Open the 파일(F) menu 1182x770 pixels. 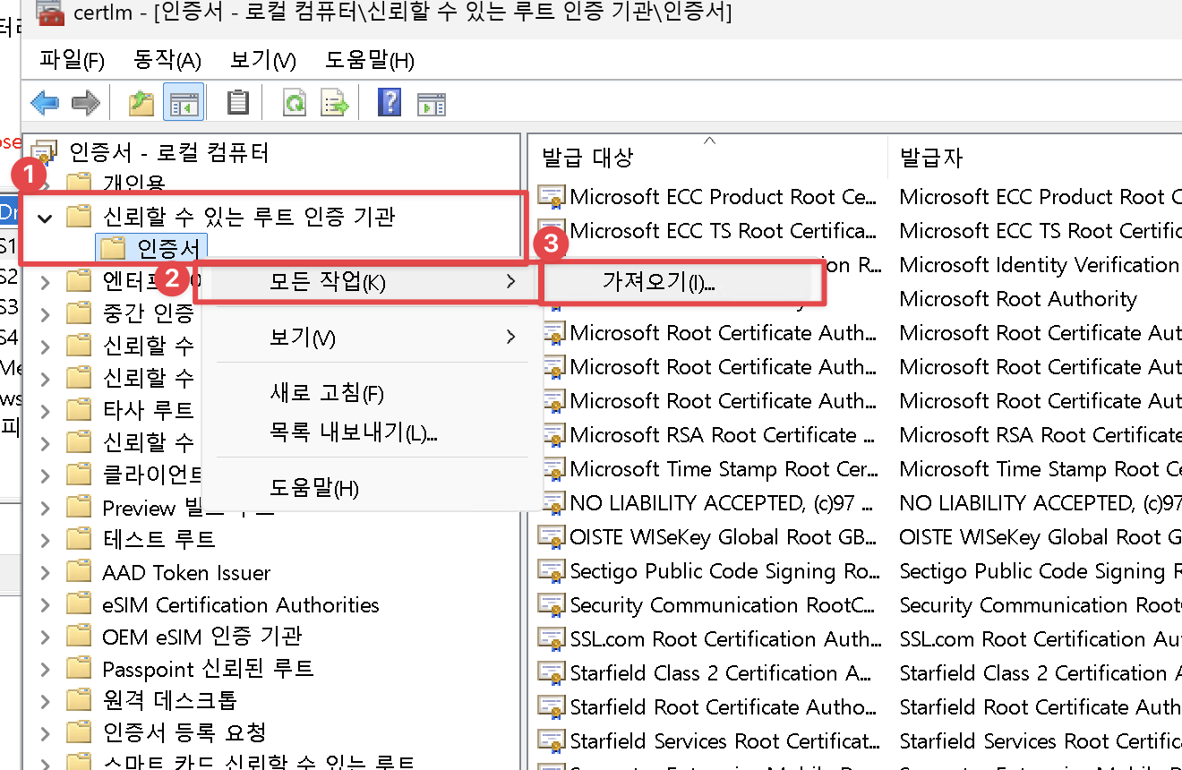click(72, 60)
